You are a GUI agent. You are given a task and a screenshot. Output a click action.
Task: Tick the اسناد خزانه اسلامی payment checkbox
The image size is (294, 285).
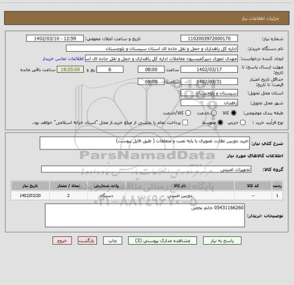click(x=185, y=123)
